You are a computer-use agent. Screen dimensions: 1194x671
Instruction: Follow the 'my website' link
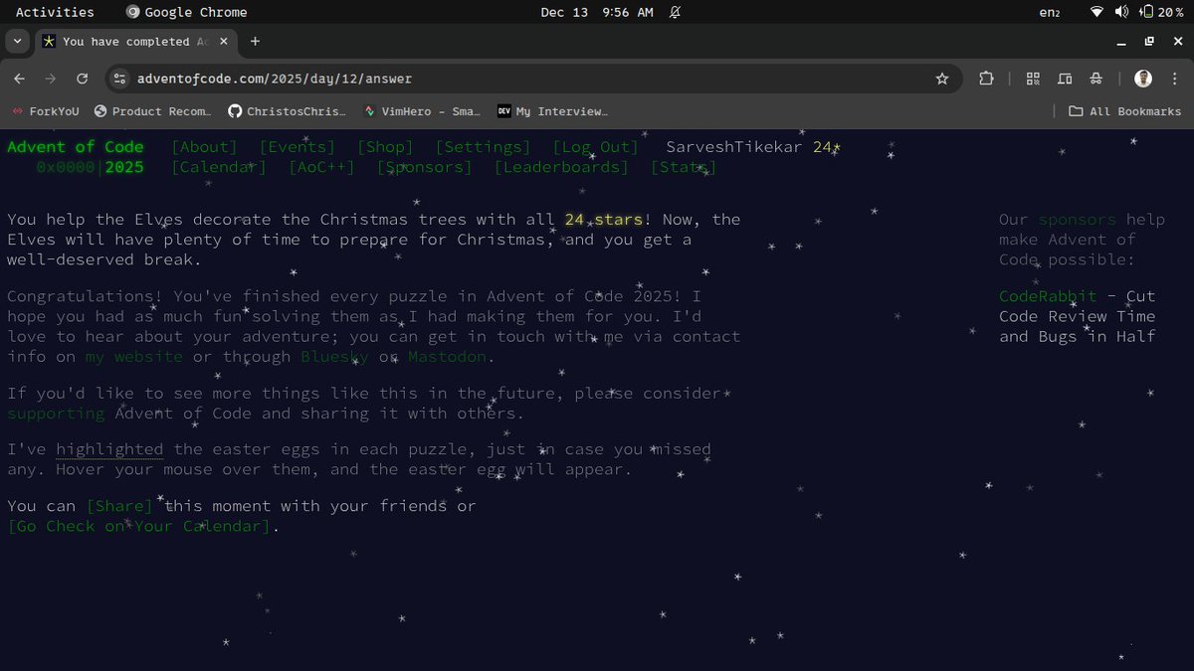click(x=134, y=357)
